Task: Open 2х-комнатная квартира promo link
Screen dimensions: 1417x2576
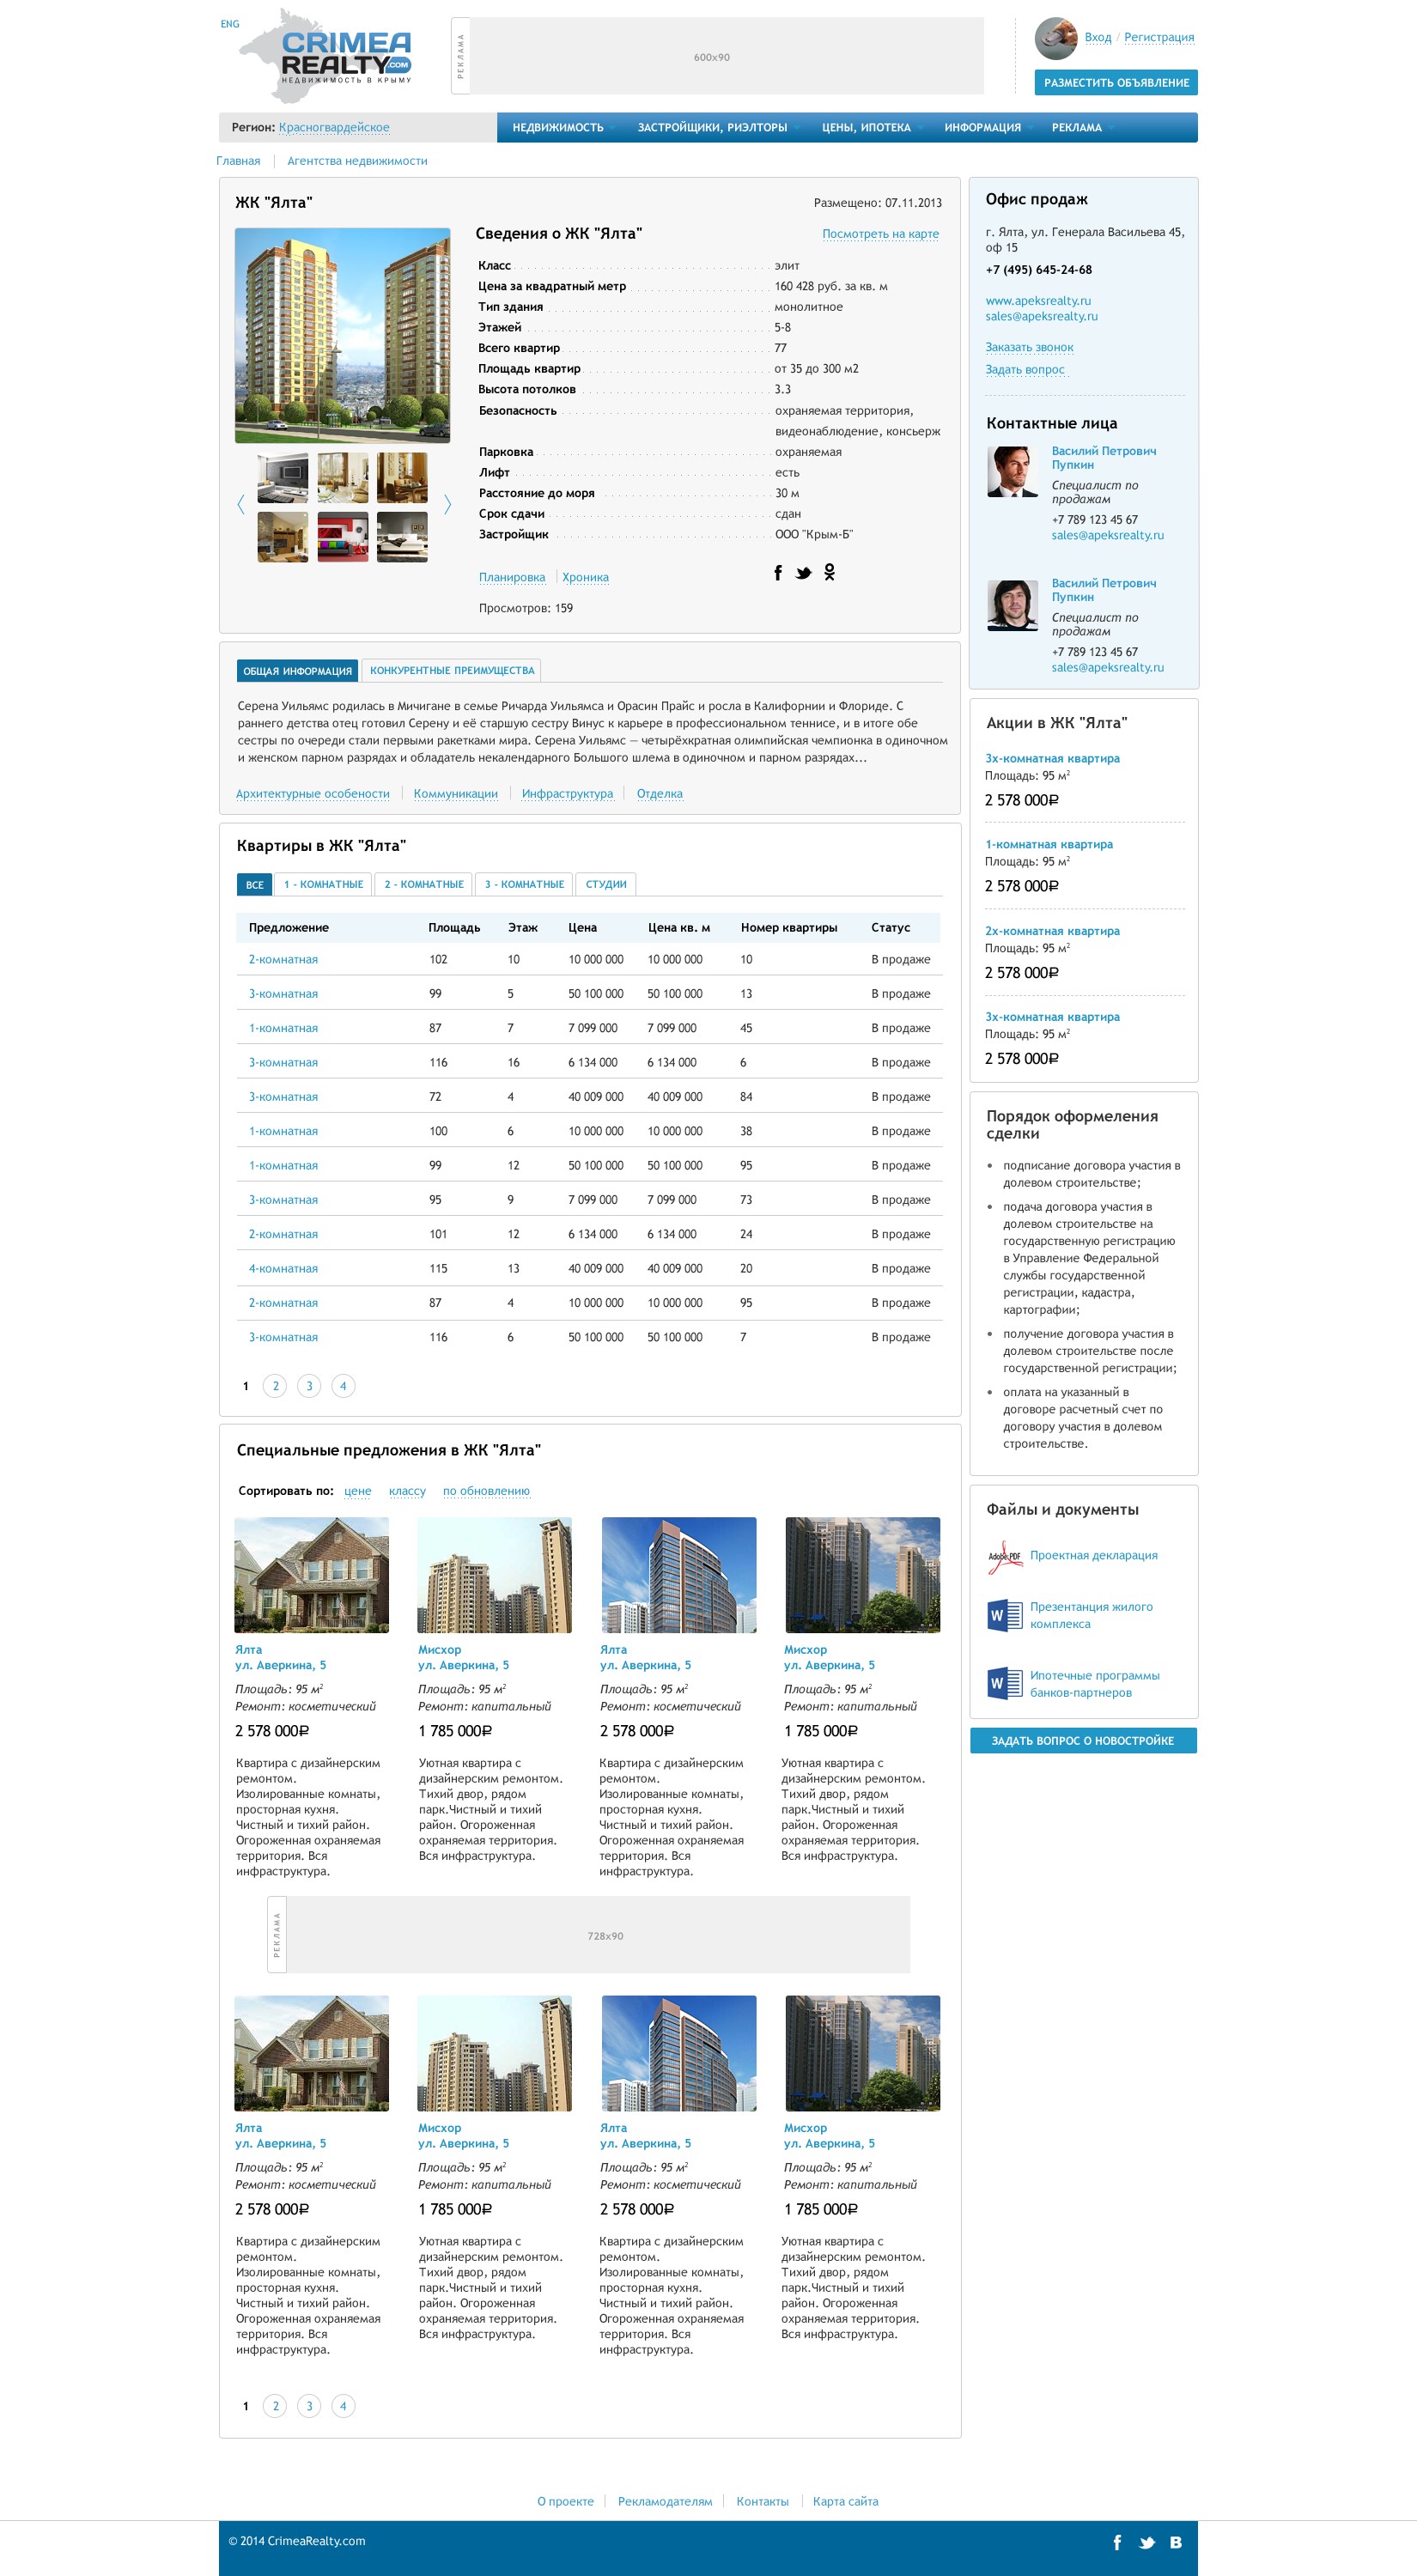Action: (1052, 931)
